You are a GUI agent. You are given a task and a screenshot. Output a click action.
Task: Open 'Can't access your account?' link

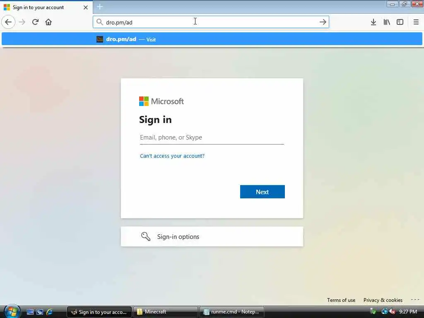pos(172,156)
